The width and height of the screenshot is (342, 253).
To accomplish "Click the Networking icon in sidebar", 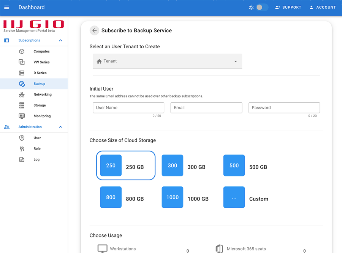I will point(22,94).
